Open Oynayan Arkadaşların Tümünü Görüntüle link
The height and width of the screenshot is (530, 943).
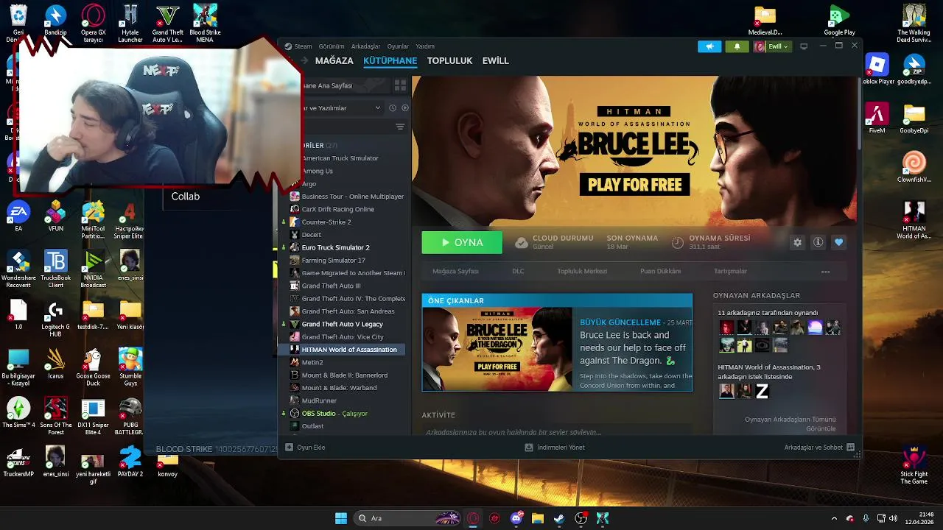[790, 424]
